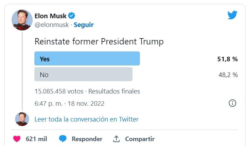
Task: Click the Compartir button label
Action: [140, 139]
